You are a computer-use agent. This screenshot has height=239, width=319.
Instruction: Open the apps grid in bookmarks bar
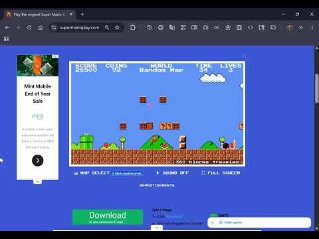(x=6, y=39)
